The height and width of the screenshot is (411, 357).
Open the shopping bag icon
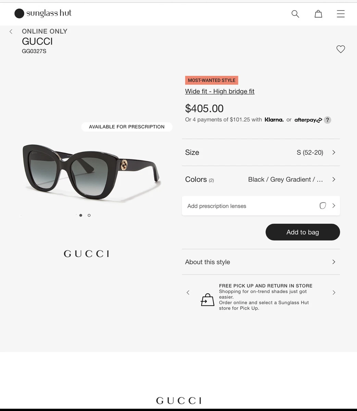318,14
